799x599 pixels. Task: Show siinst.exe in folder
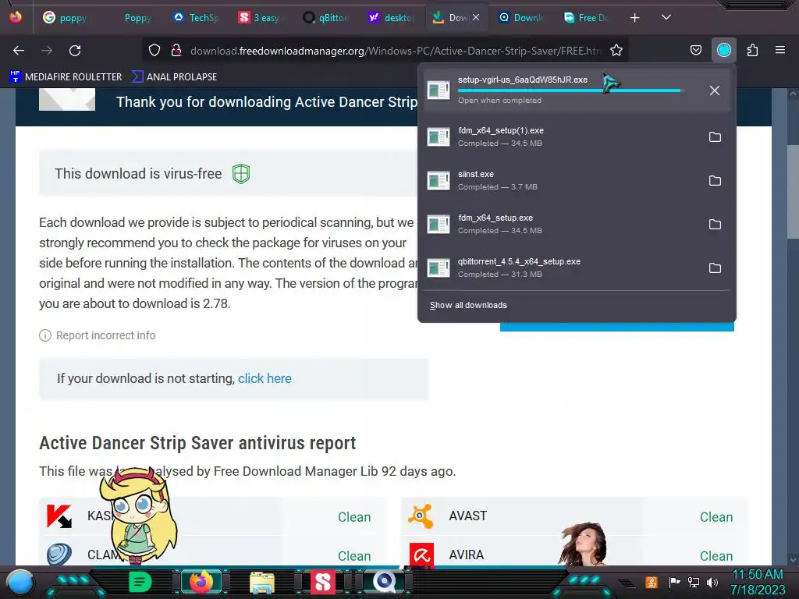coord(715,181)
